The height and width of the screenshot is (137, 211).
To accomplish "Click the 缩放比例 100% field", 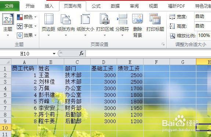I will tap(204, 35).
